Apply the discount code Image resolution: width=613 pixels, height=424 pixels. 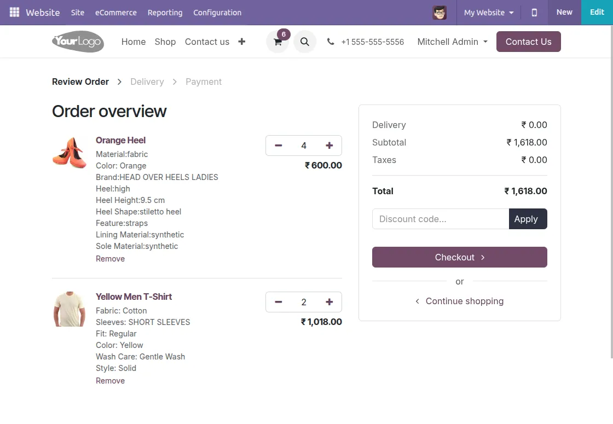click(527, 219)
